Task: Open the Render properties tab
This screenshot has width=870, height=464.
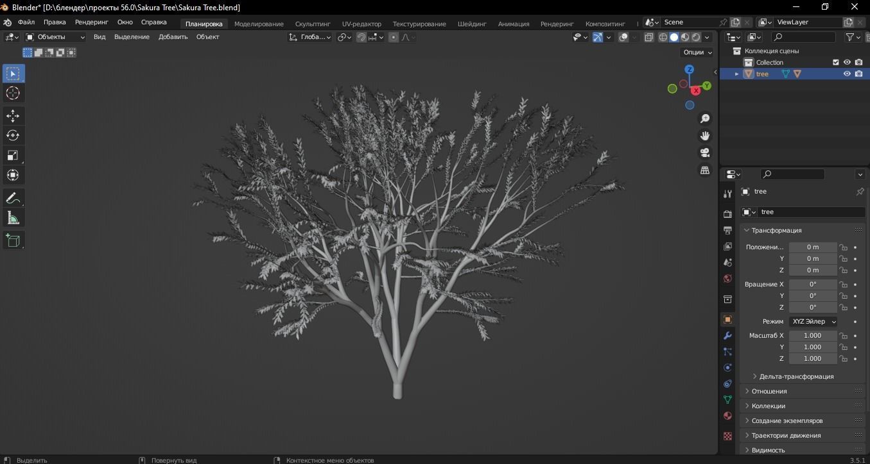Action: 727,214
